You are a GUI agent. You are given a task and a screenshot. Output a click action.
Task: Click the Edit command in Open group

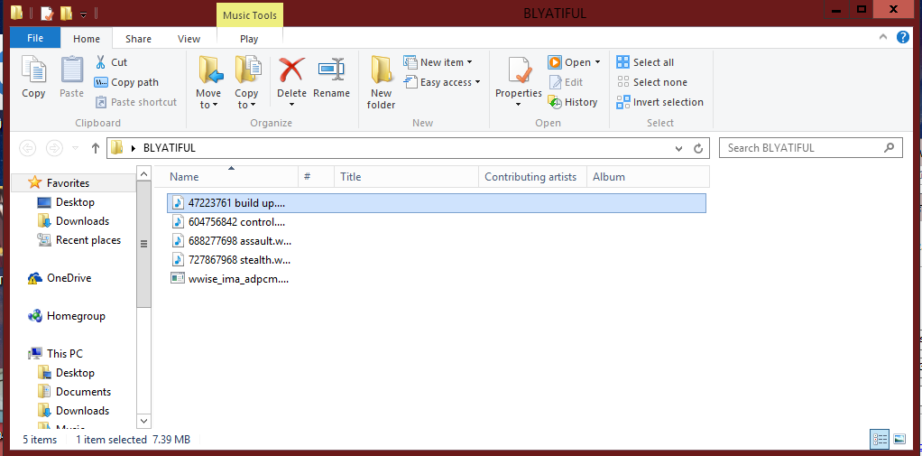click(566, 82)
